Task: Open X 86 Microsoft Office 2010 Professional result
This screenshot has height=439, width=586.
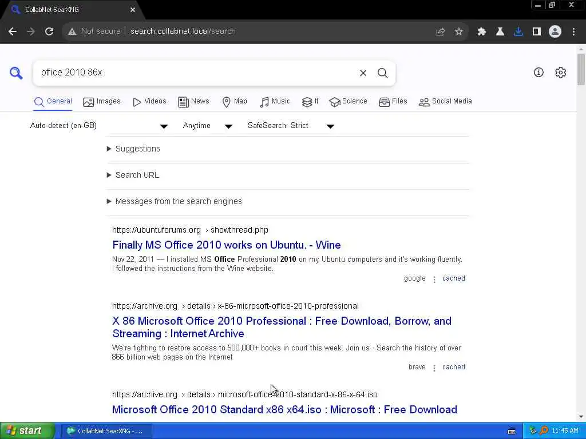Action: coord(282,328)
